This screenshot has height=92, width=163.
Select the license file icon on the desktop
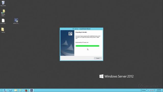click(3, 21)
